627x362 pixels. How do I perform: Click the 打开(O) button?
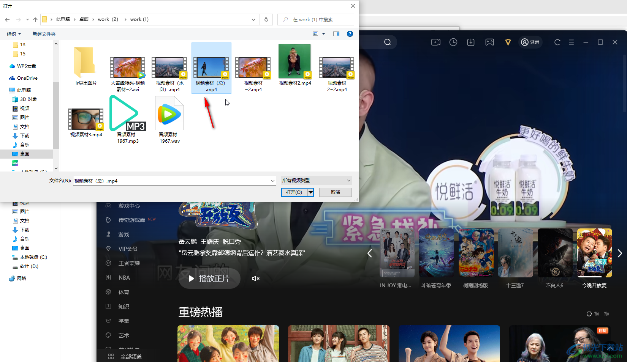click(294, 192)
